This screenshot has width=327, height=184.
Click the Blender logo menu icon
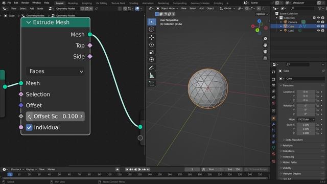(4, 3)
